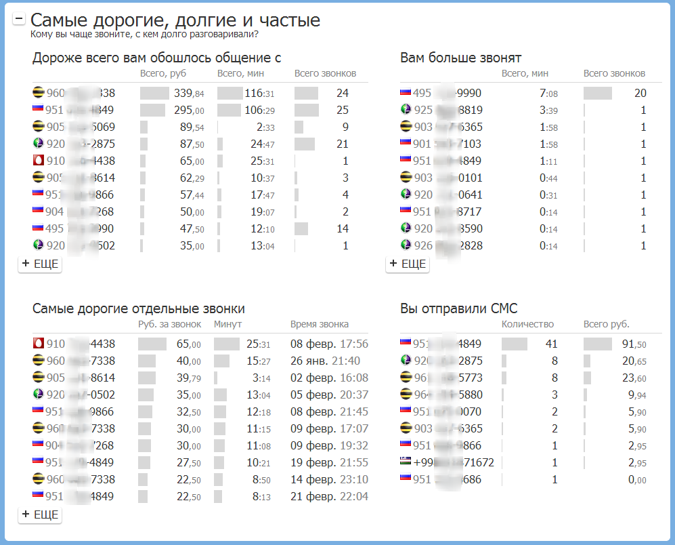Click the Uzbekistan flag icon next to +99 number

[406, 461]
